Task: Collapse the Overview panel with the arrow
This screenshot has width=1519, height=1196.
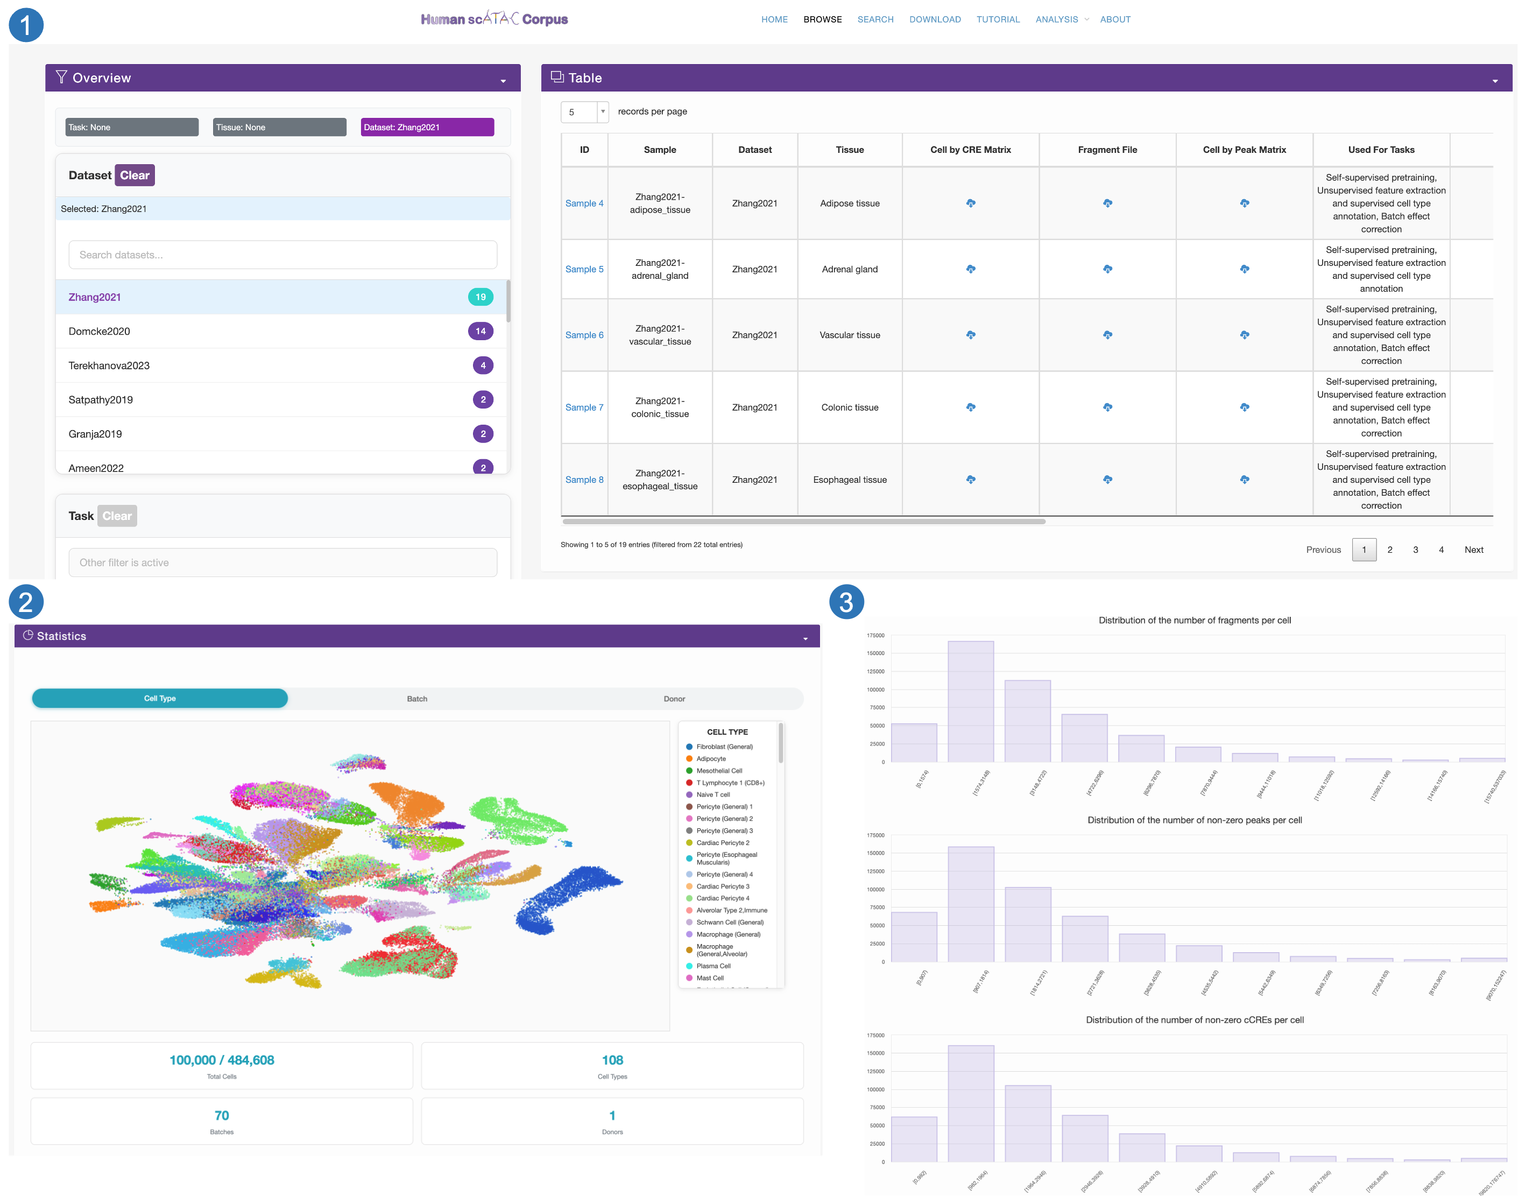Action: pos(503,81)
